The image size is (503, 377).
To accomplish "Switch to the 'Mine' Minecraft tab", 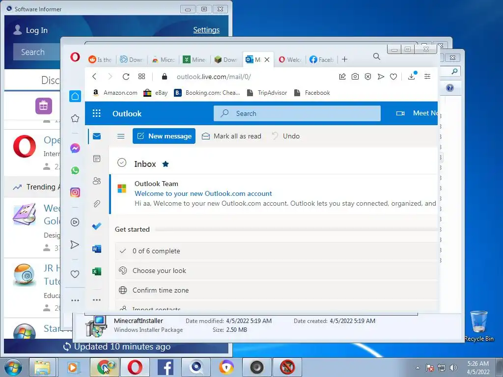I will (x=195, y=59).
